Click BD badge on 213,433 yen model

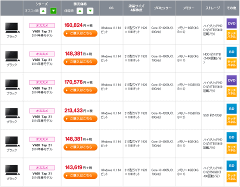click(x=231, y=108)
